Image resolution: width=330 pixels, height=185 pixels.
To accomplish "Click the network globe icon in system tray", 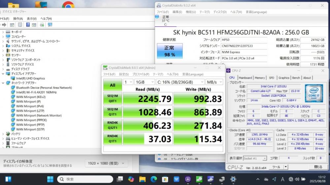I will (x=291, y=179).
